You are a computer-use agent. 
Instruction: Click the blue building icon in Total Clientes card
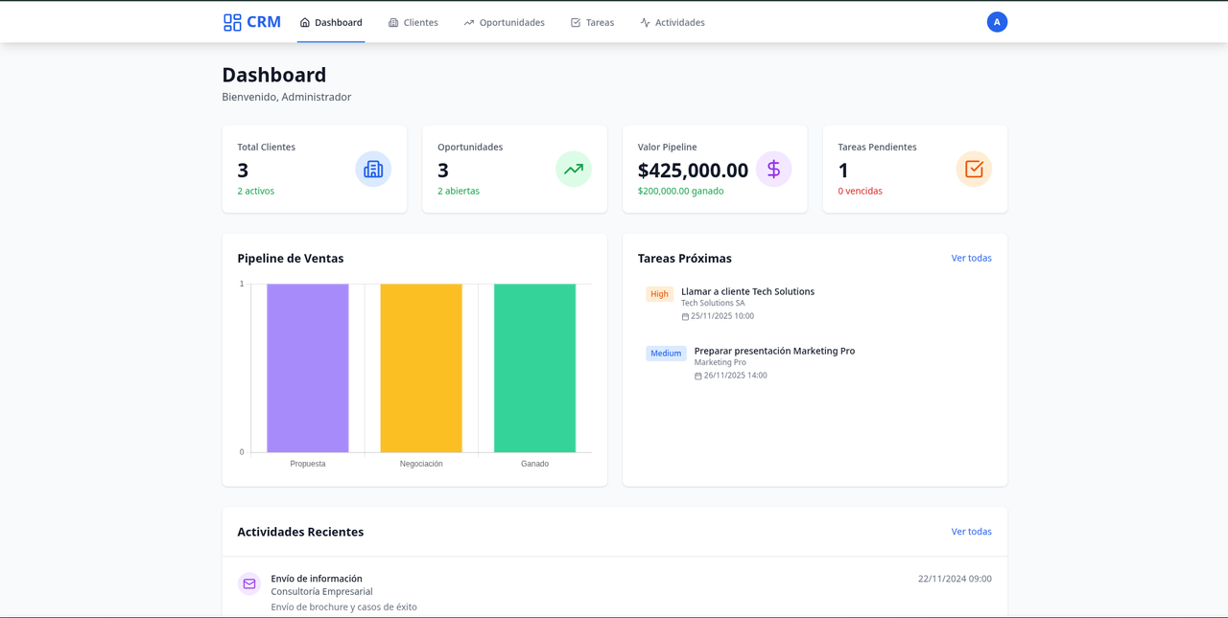click(373, 169)
